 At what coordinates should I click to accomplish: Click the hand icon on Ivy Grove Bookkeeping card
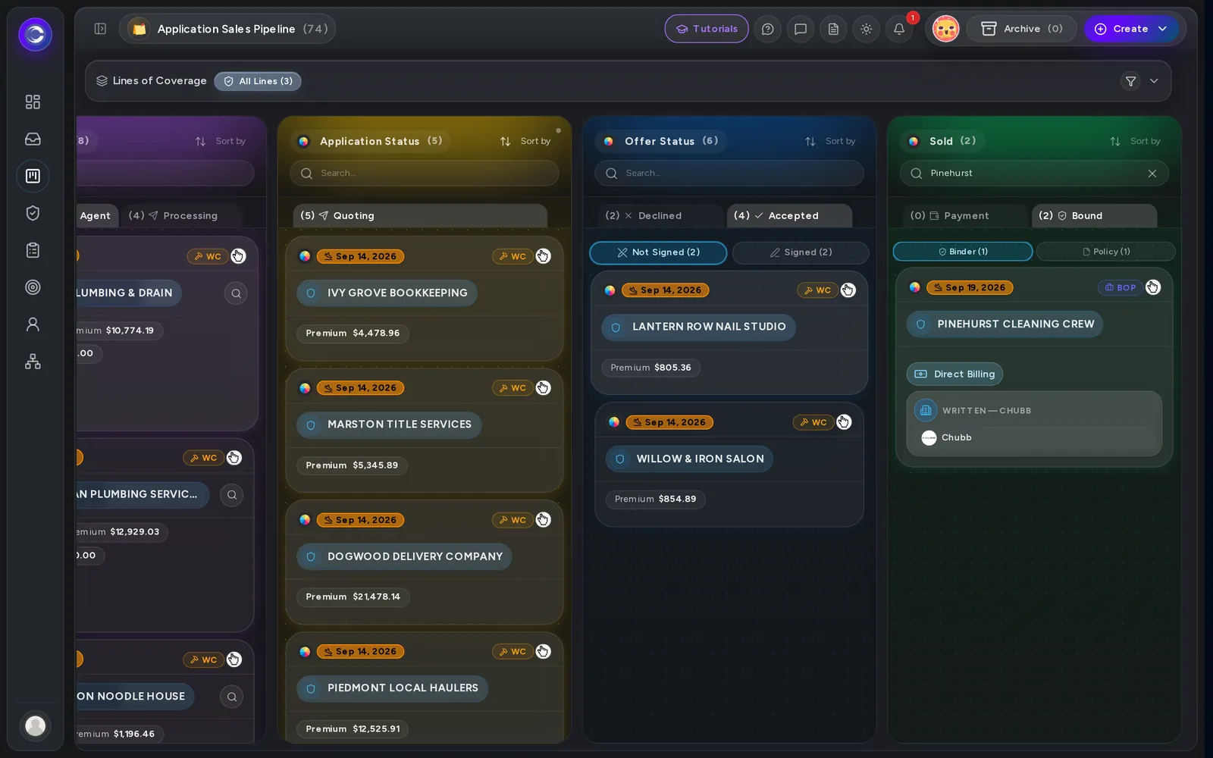click(x=543, y=256)
